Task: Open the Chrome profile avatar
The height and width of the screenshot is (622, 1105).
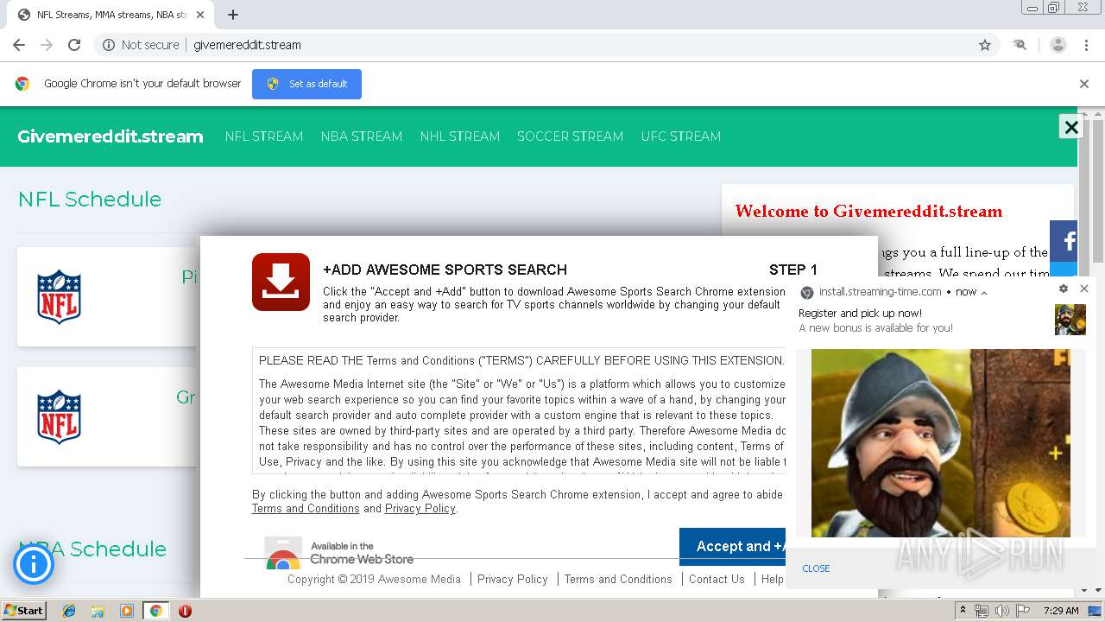Action: point(1058,45)
